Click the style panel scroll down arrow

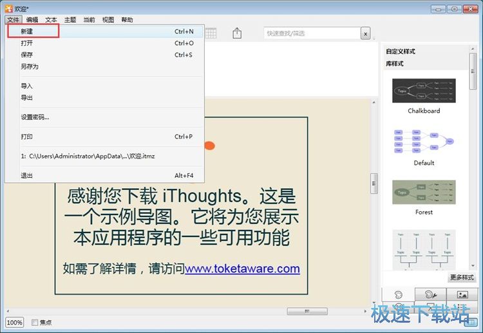[473, 266]
